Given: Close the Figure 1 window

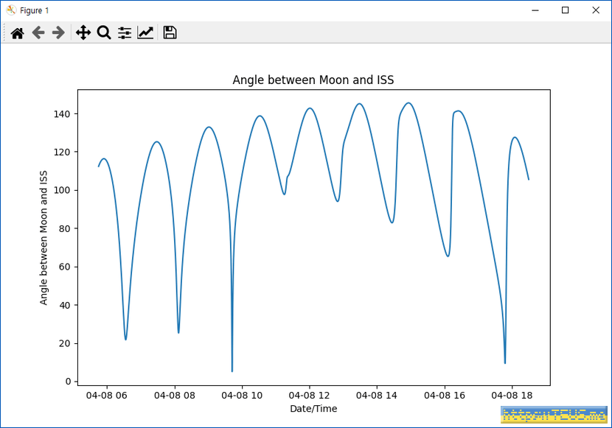Looking at the screenshot, I should [595, 10].
